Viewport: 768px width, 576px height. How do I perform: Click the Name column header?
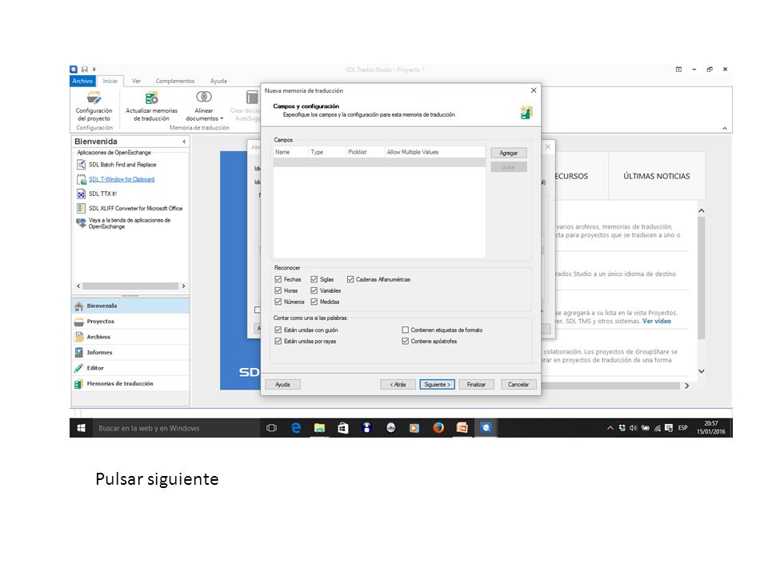(290, 152)
